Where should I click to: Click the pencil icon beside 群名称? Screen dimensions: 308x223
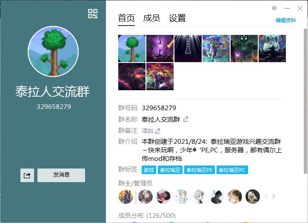185,119
